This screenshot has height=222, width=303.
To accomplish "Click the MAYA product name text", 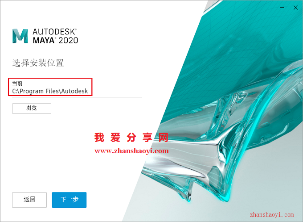I will (x=44, y=40).
